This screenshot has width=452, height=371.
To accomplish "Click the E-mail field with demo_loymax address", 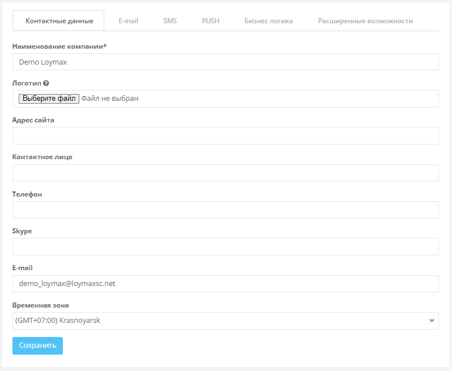I will click(x=225, y=284).
